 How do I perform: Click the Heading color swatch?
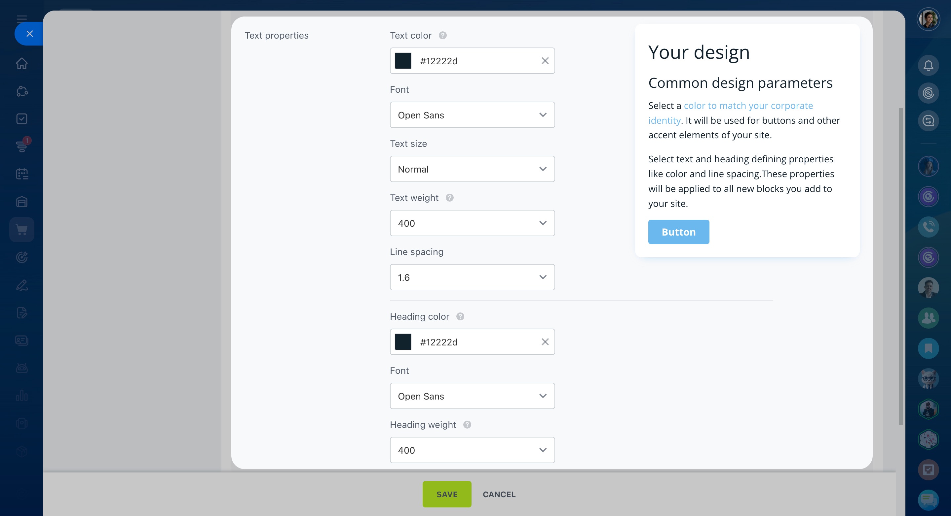coord(403,342)
